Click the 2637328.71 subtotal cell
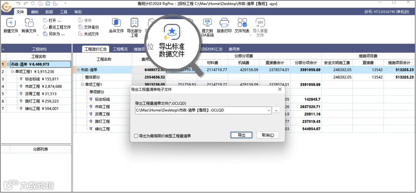This screenshot has width=416, height=193. click(x=305, y=107)
